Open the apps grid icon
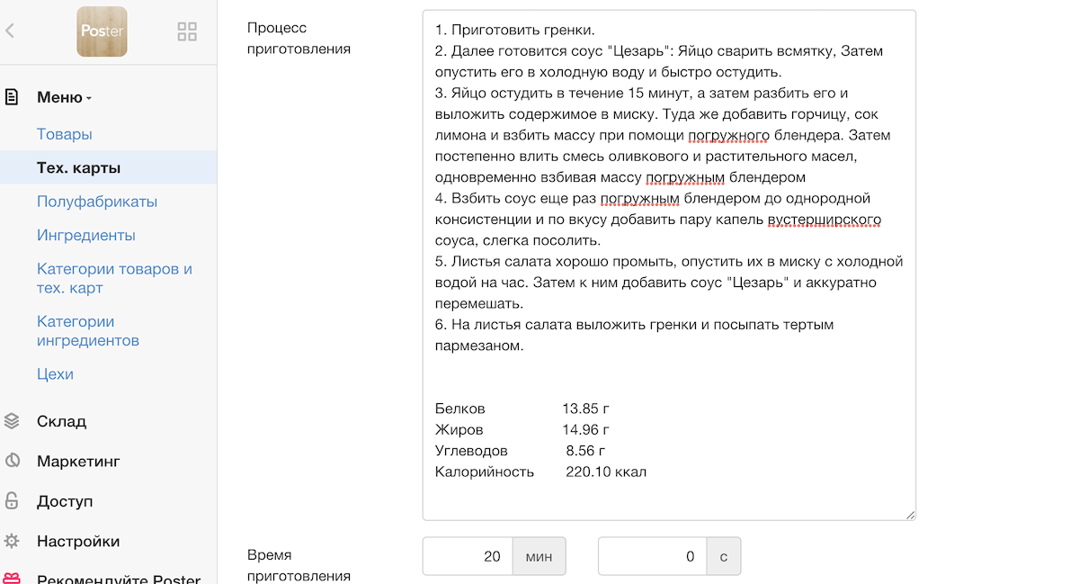Image resolution: width=1079 pixels, height=584 pixels. 187,32
